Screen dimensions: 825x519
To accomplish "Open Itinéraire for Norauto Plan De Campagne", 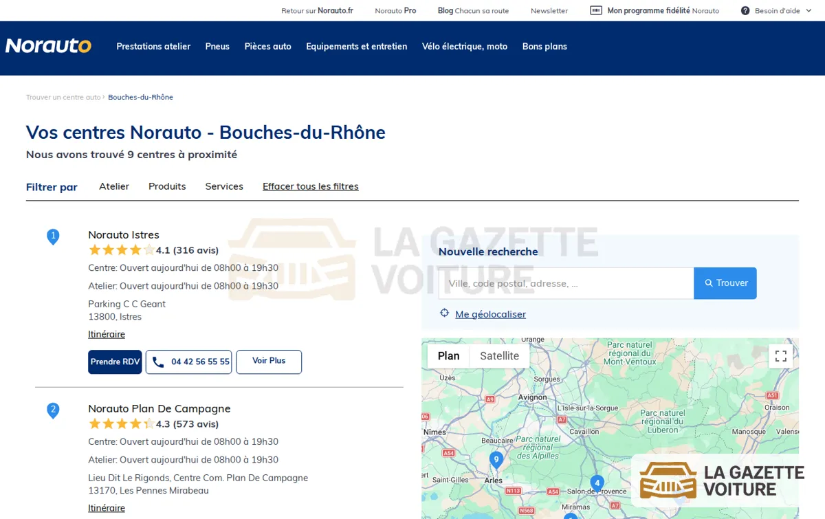I will (x=107, y=508).
